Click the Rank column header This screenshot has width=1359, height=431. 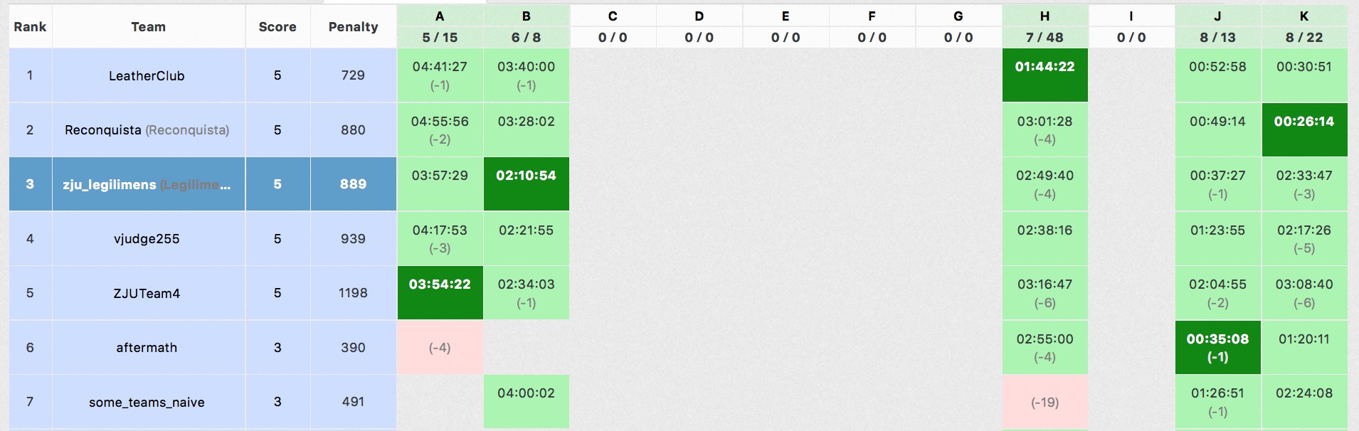[30, 27]
